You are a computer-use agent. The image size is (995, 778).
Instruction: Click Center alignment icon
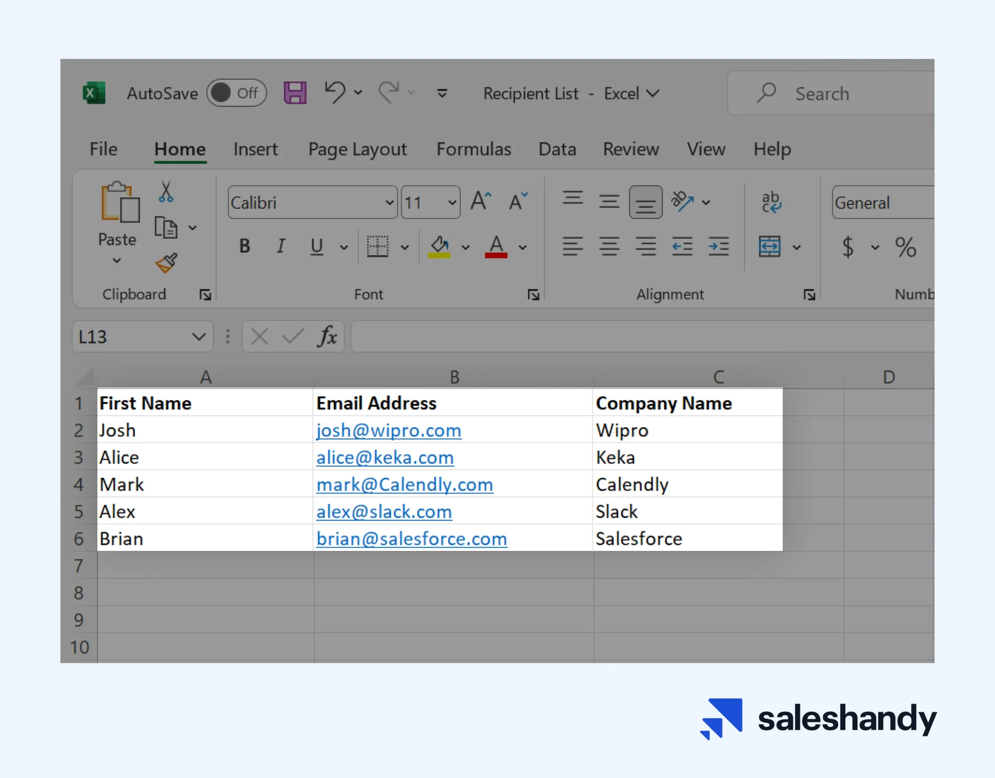[x=609, y=246]
